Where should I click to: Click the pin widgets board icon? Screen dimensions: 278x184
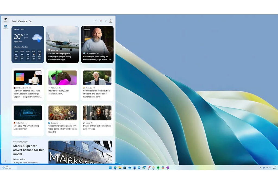click(106, 21)
